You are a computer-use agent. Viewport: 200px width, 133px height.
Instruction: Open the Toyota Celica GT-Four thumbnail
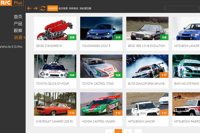click(55, 66)
